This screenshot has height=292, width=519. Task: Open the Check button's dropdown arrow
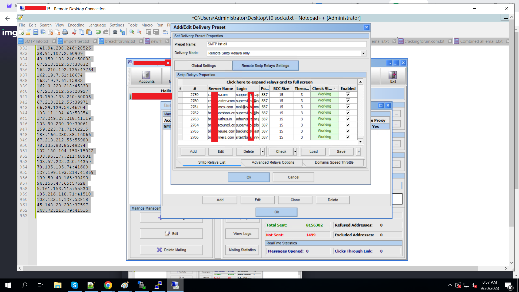(295, 152)
